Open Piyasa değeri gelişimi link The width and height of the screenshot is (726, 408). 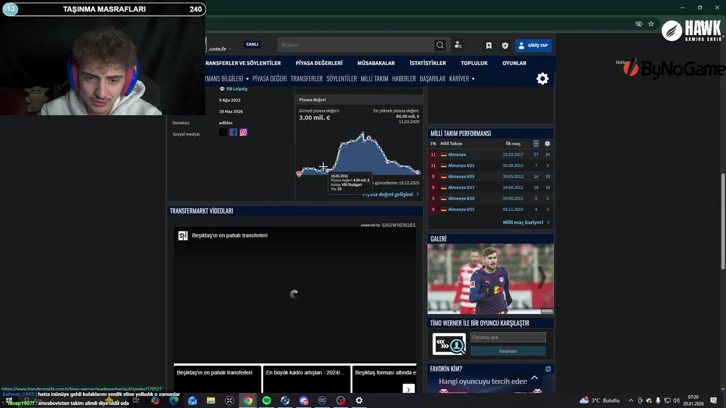tap(388, 194)
